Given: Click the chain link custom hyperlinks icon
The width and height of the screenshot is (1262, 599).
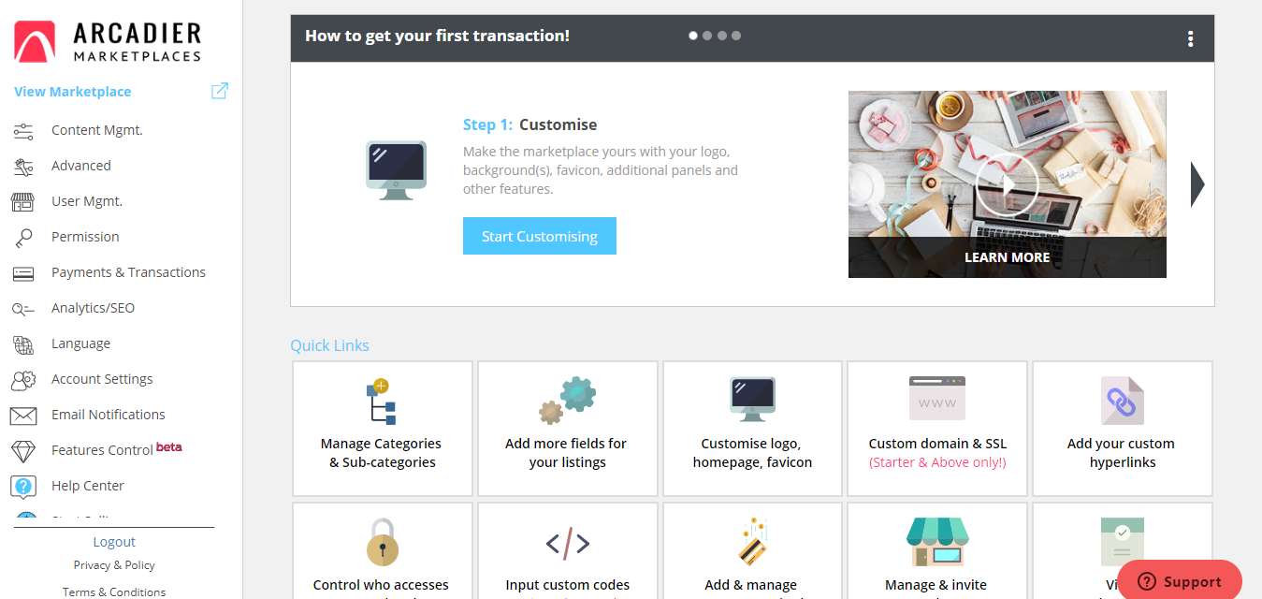Looking at the screenshot, I should click(1122, 402).
